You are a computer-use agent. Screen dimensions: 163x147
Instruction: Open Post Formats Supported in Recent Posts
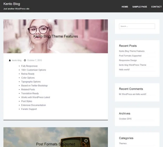130,56
